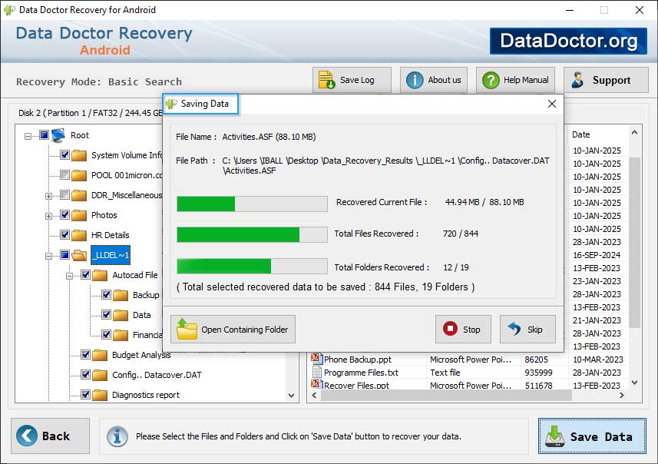This screenshot has width=658, height=464.
Task: Expand the Photos folder node
Action: [48, 217]
